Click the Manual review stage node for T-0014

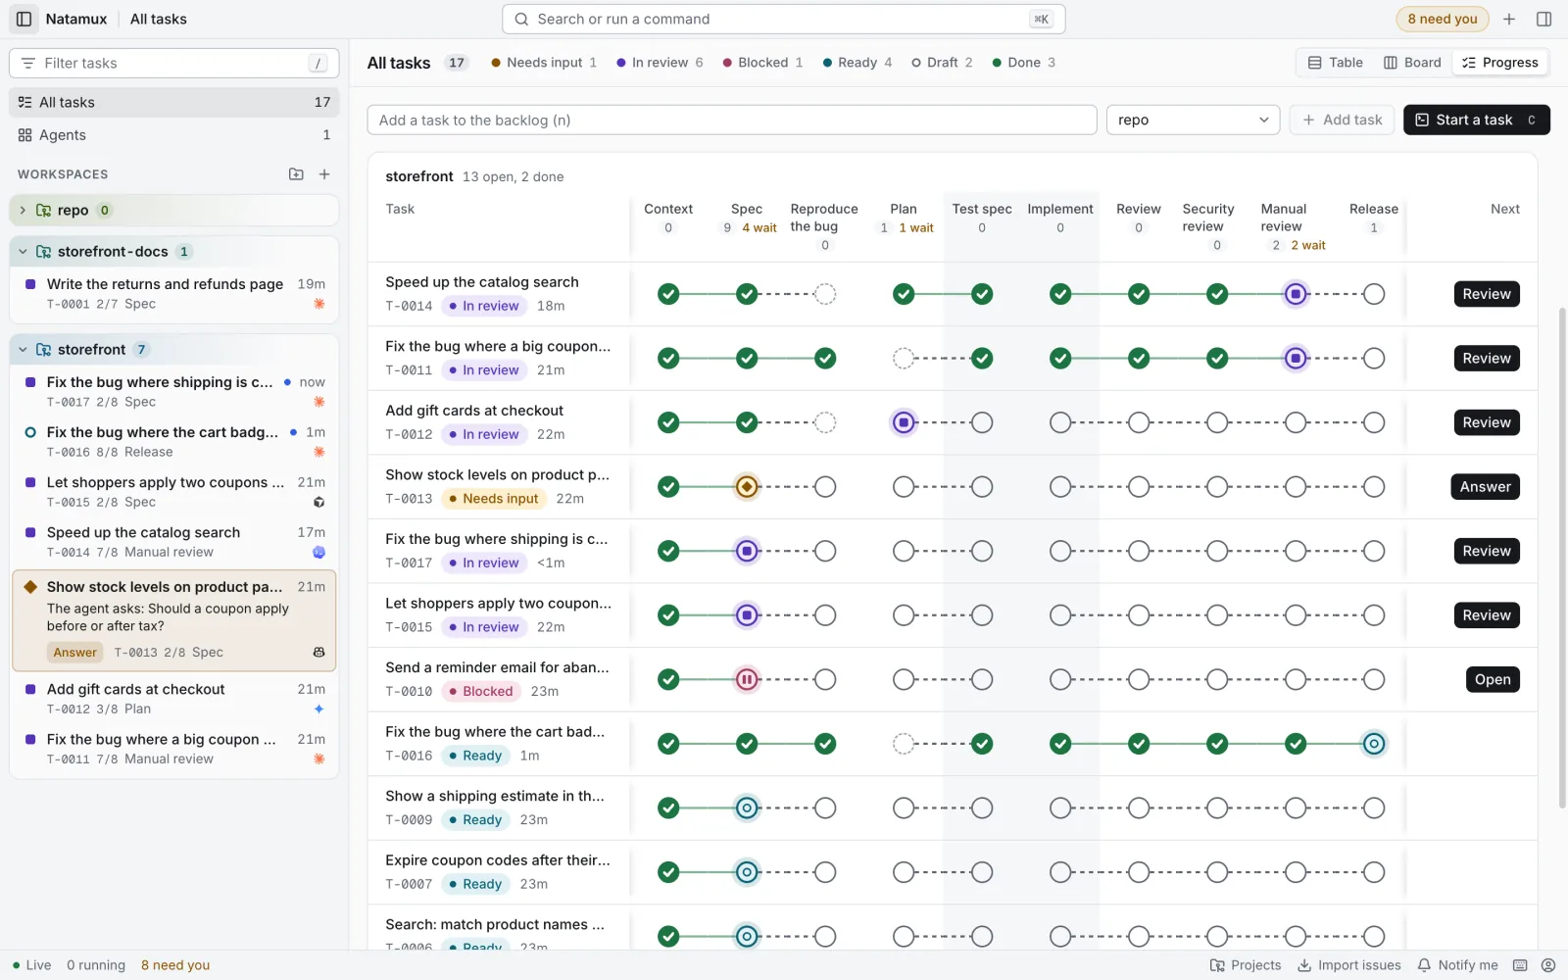click(x=1296, y=294)
